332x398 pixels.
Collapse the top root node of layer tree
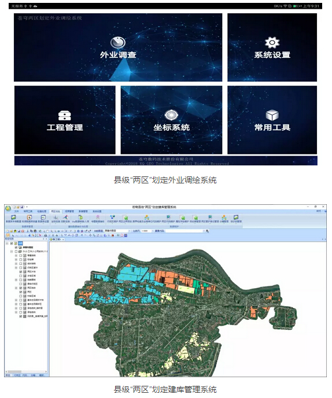click(7, 244)
